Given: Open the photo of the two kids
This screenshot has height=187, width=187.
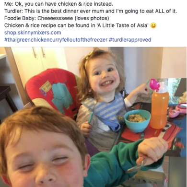Looking at the screenshot, I should pos(93,117).
